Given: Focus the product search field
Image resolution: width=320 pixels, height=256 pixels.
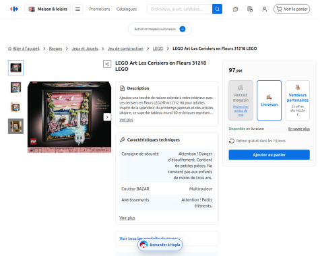Looking at the screenshot, I should 180,9.
